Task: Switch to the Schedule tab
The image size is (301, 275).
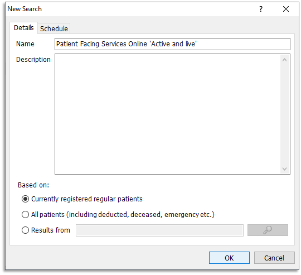Action: coord(54,28)
